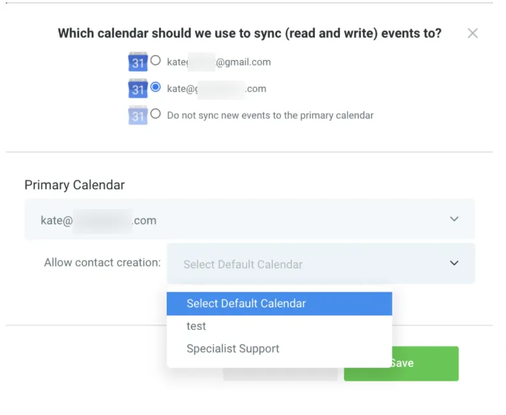
Task: Click the 'Allow contact creation' label
Action: click(102, 263)
